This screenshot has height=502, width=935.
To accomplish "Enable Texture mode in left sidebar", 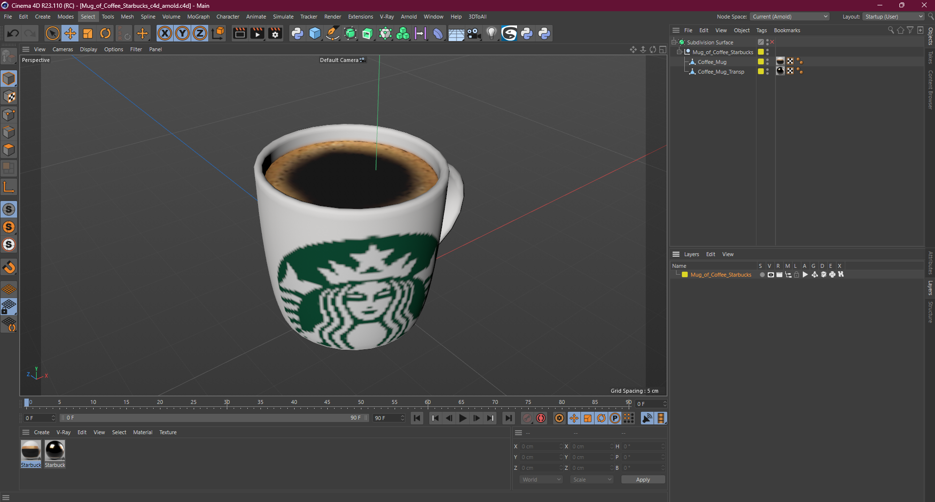I will 9,97.
